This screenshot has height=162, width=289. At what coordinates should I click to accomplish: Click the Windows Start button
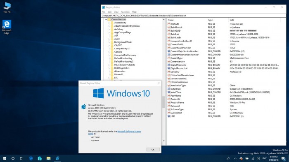pyautogui.click(x=4, y=158)
